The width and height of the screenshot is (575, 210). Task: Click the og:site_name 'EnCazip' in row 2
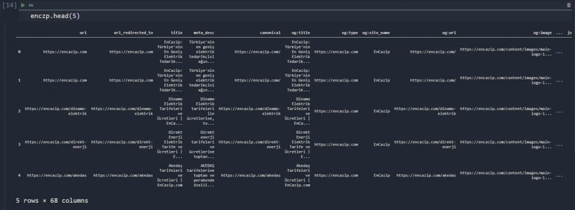tap(382, 111)
